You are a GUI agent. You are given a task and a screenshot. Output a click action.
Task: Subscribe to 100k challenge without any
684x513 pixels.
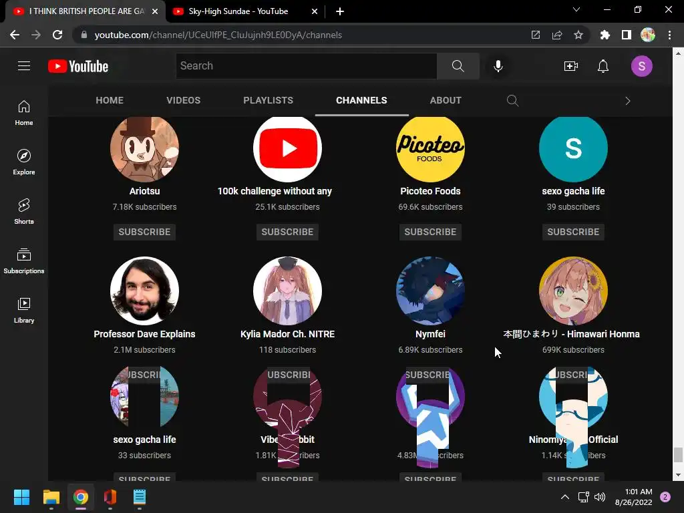coord(287,232)
